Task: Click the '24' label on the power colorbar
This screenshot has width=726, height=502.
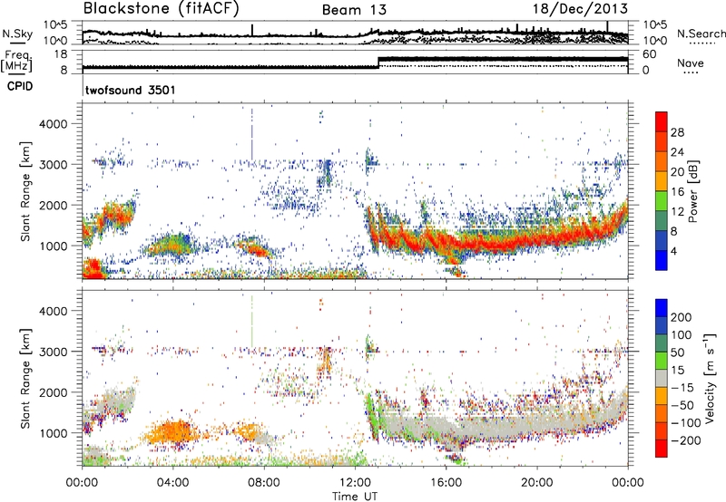Action: click(x=677, y=152)
